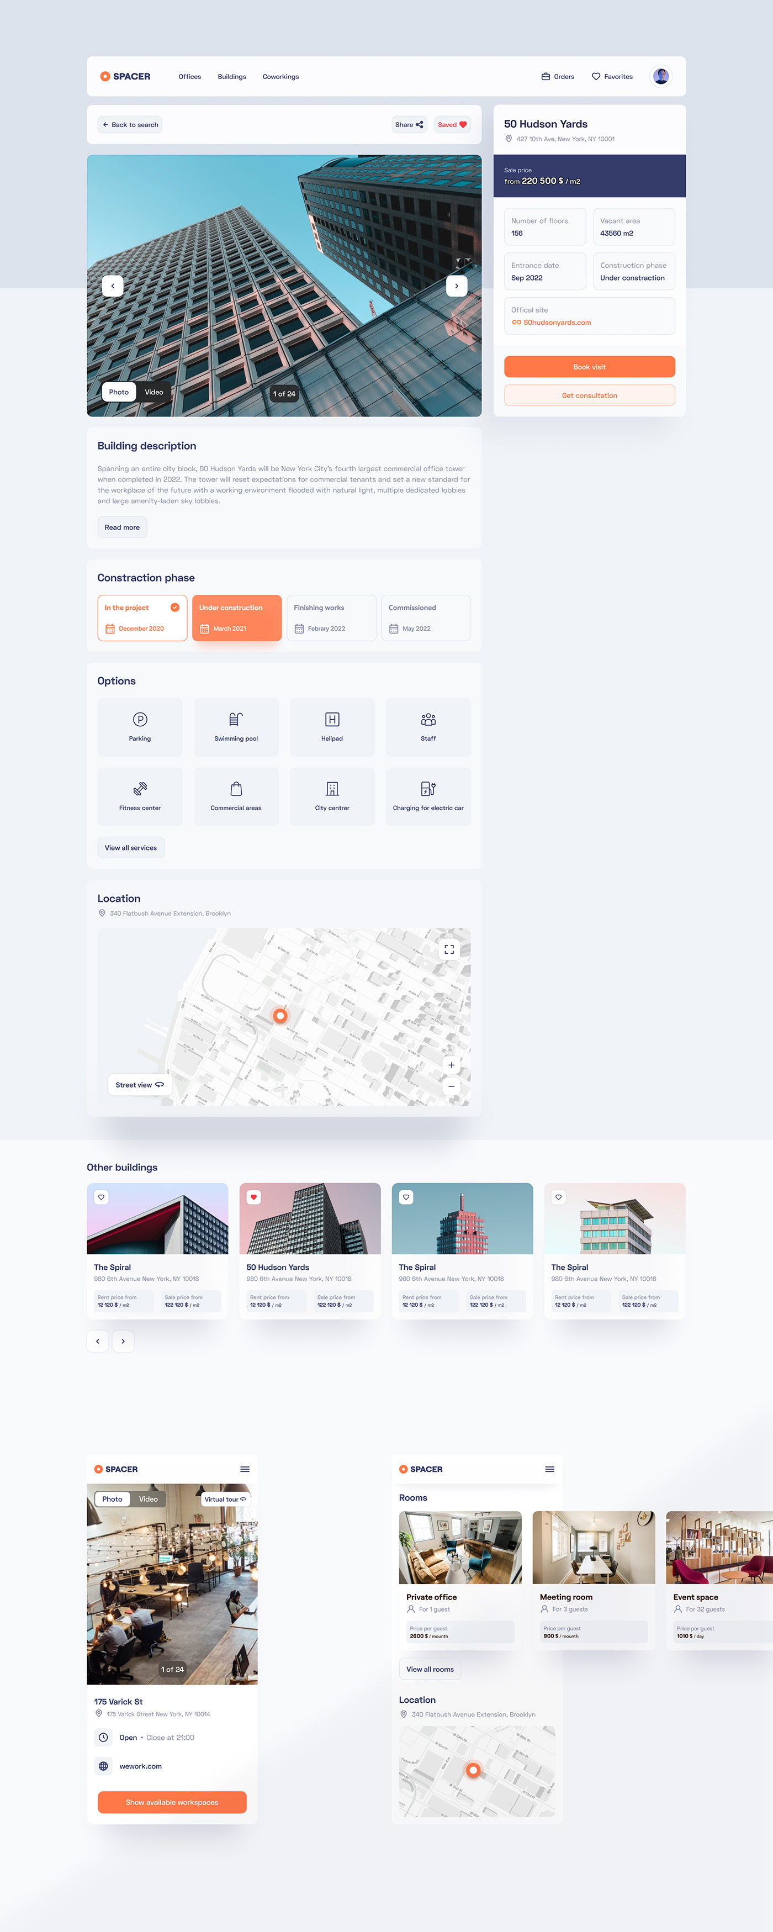Click the Book visit button
The width and height of the screenshot is (773, 1932).
click(589, 367)
